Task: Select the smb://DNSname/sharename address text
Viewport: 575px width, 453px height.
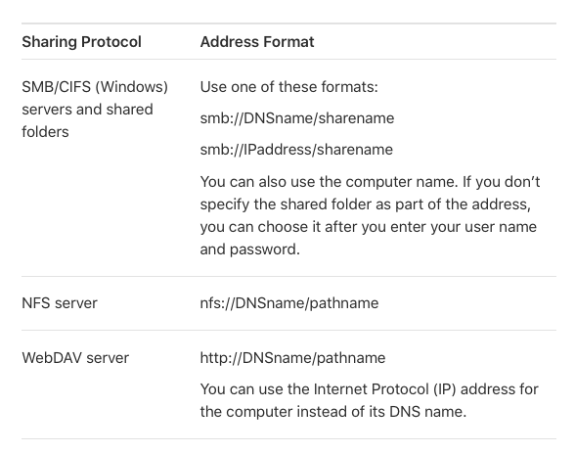Action: pyautogui.click(x=297, y=118)
